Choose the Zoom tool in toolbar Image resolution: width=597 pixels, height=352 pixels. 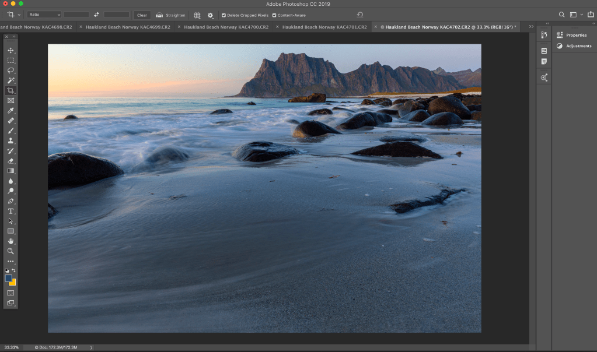pyautogui.click(x=11, y=251)
